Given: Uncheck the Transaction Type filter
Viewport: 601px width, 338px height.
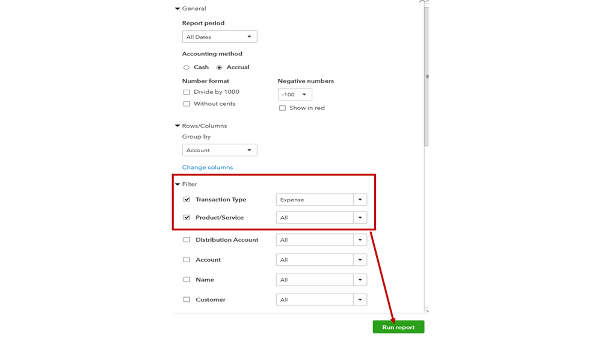Looking at the screenshot, I should click(186, 200).
